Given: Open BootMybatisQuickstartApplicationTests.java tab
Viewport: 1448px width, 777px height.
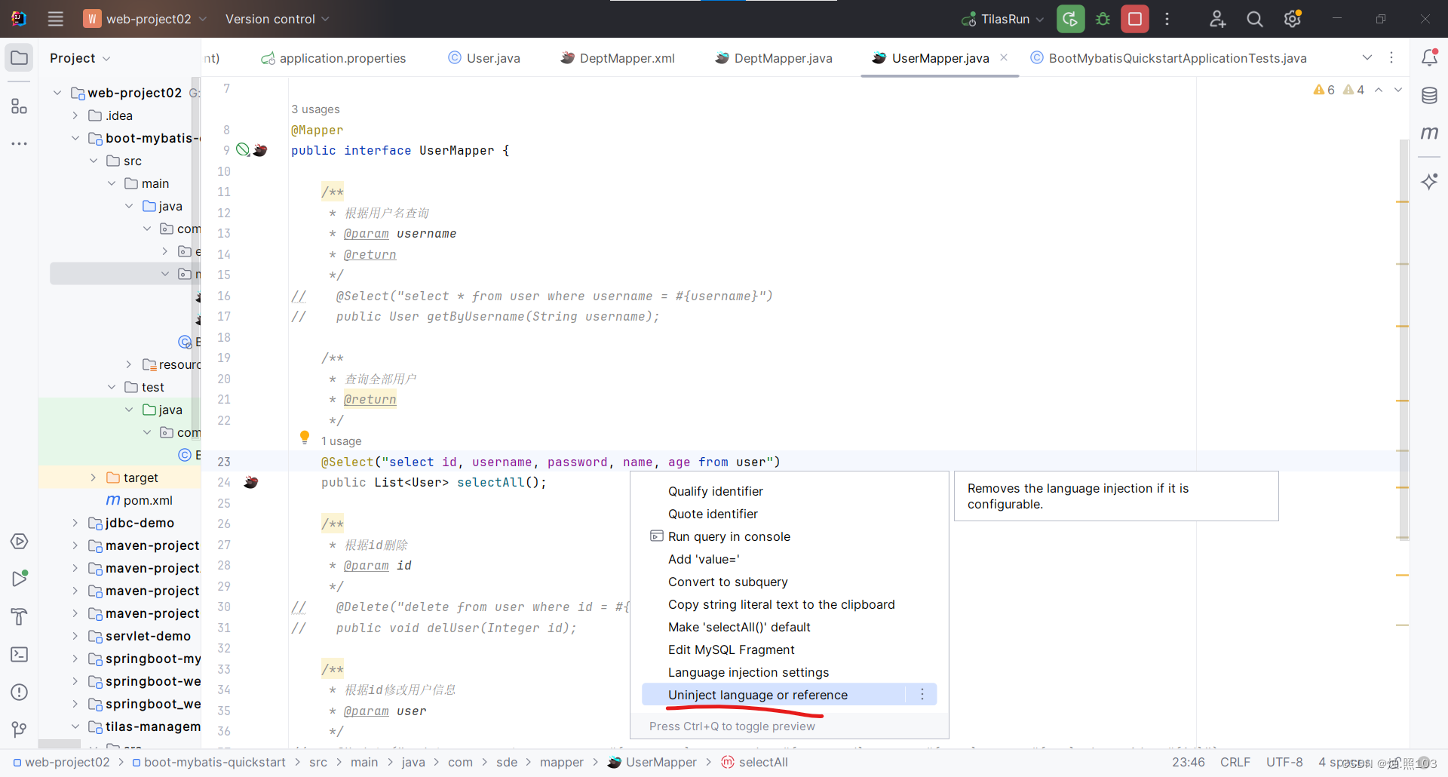Looking at the screenshot, I should point(1168,58).
